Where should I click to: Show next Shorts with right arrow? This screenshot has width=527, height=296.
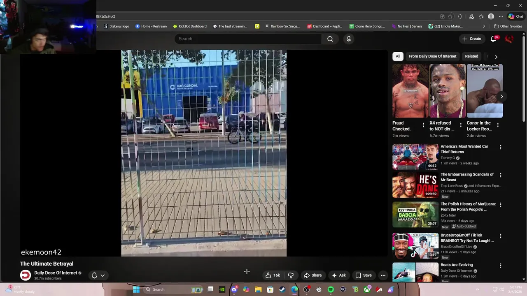[501, 96]
